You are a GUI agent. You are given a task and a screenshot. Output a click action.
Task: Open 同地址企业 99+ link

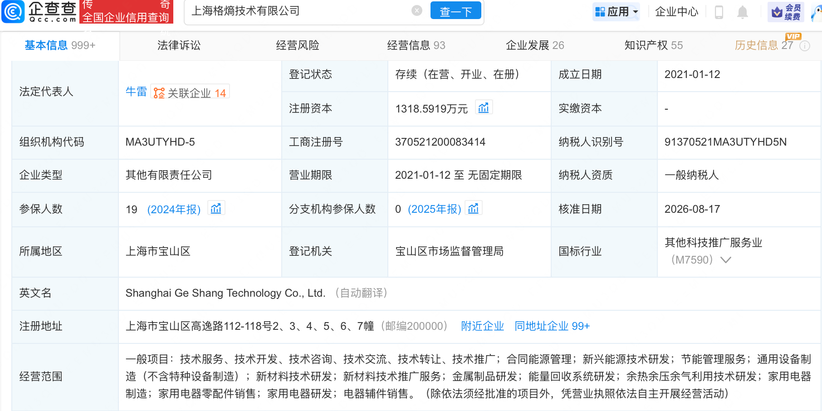coord(552,326)
